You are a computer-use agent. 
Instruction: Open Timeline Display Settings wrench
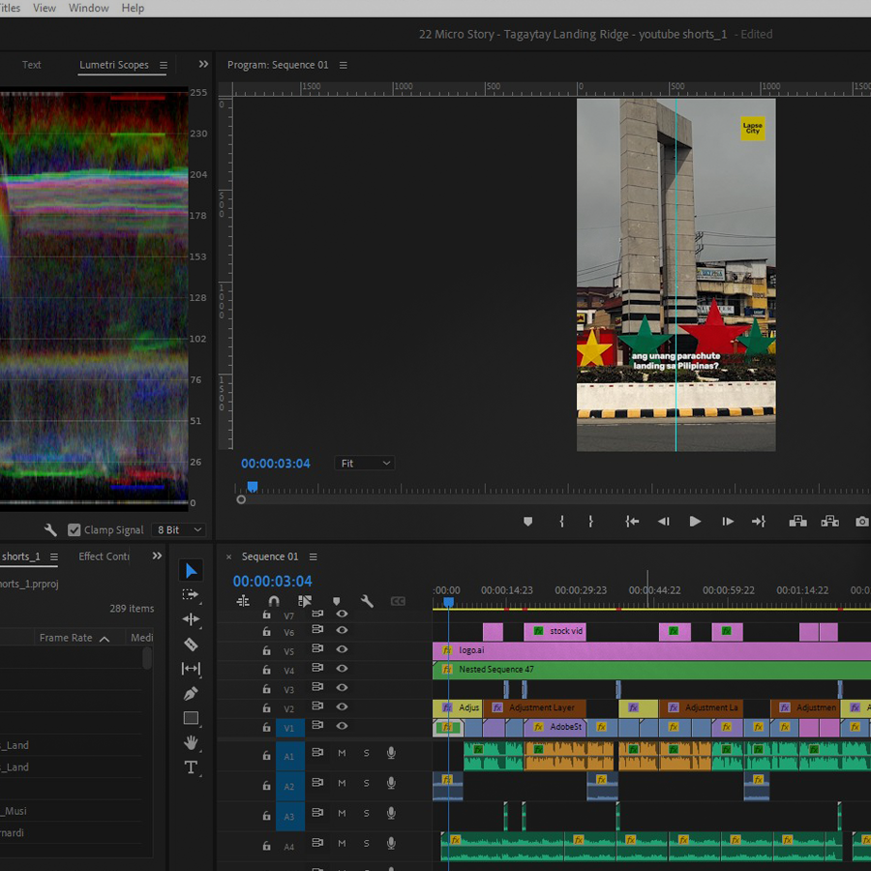[367, 601]
